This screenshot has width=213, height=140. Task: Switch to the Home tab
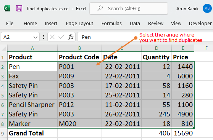click(30, 24)
